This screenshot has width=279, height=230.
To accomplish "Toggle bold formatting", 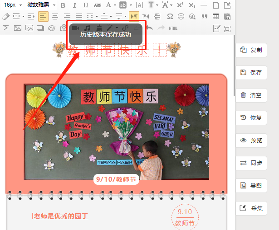I will [x=63, y=5].
